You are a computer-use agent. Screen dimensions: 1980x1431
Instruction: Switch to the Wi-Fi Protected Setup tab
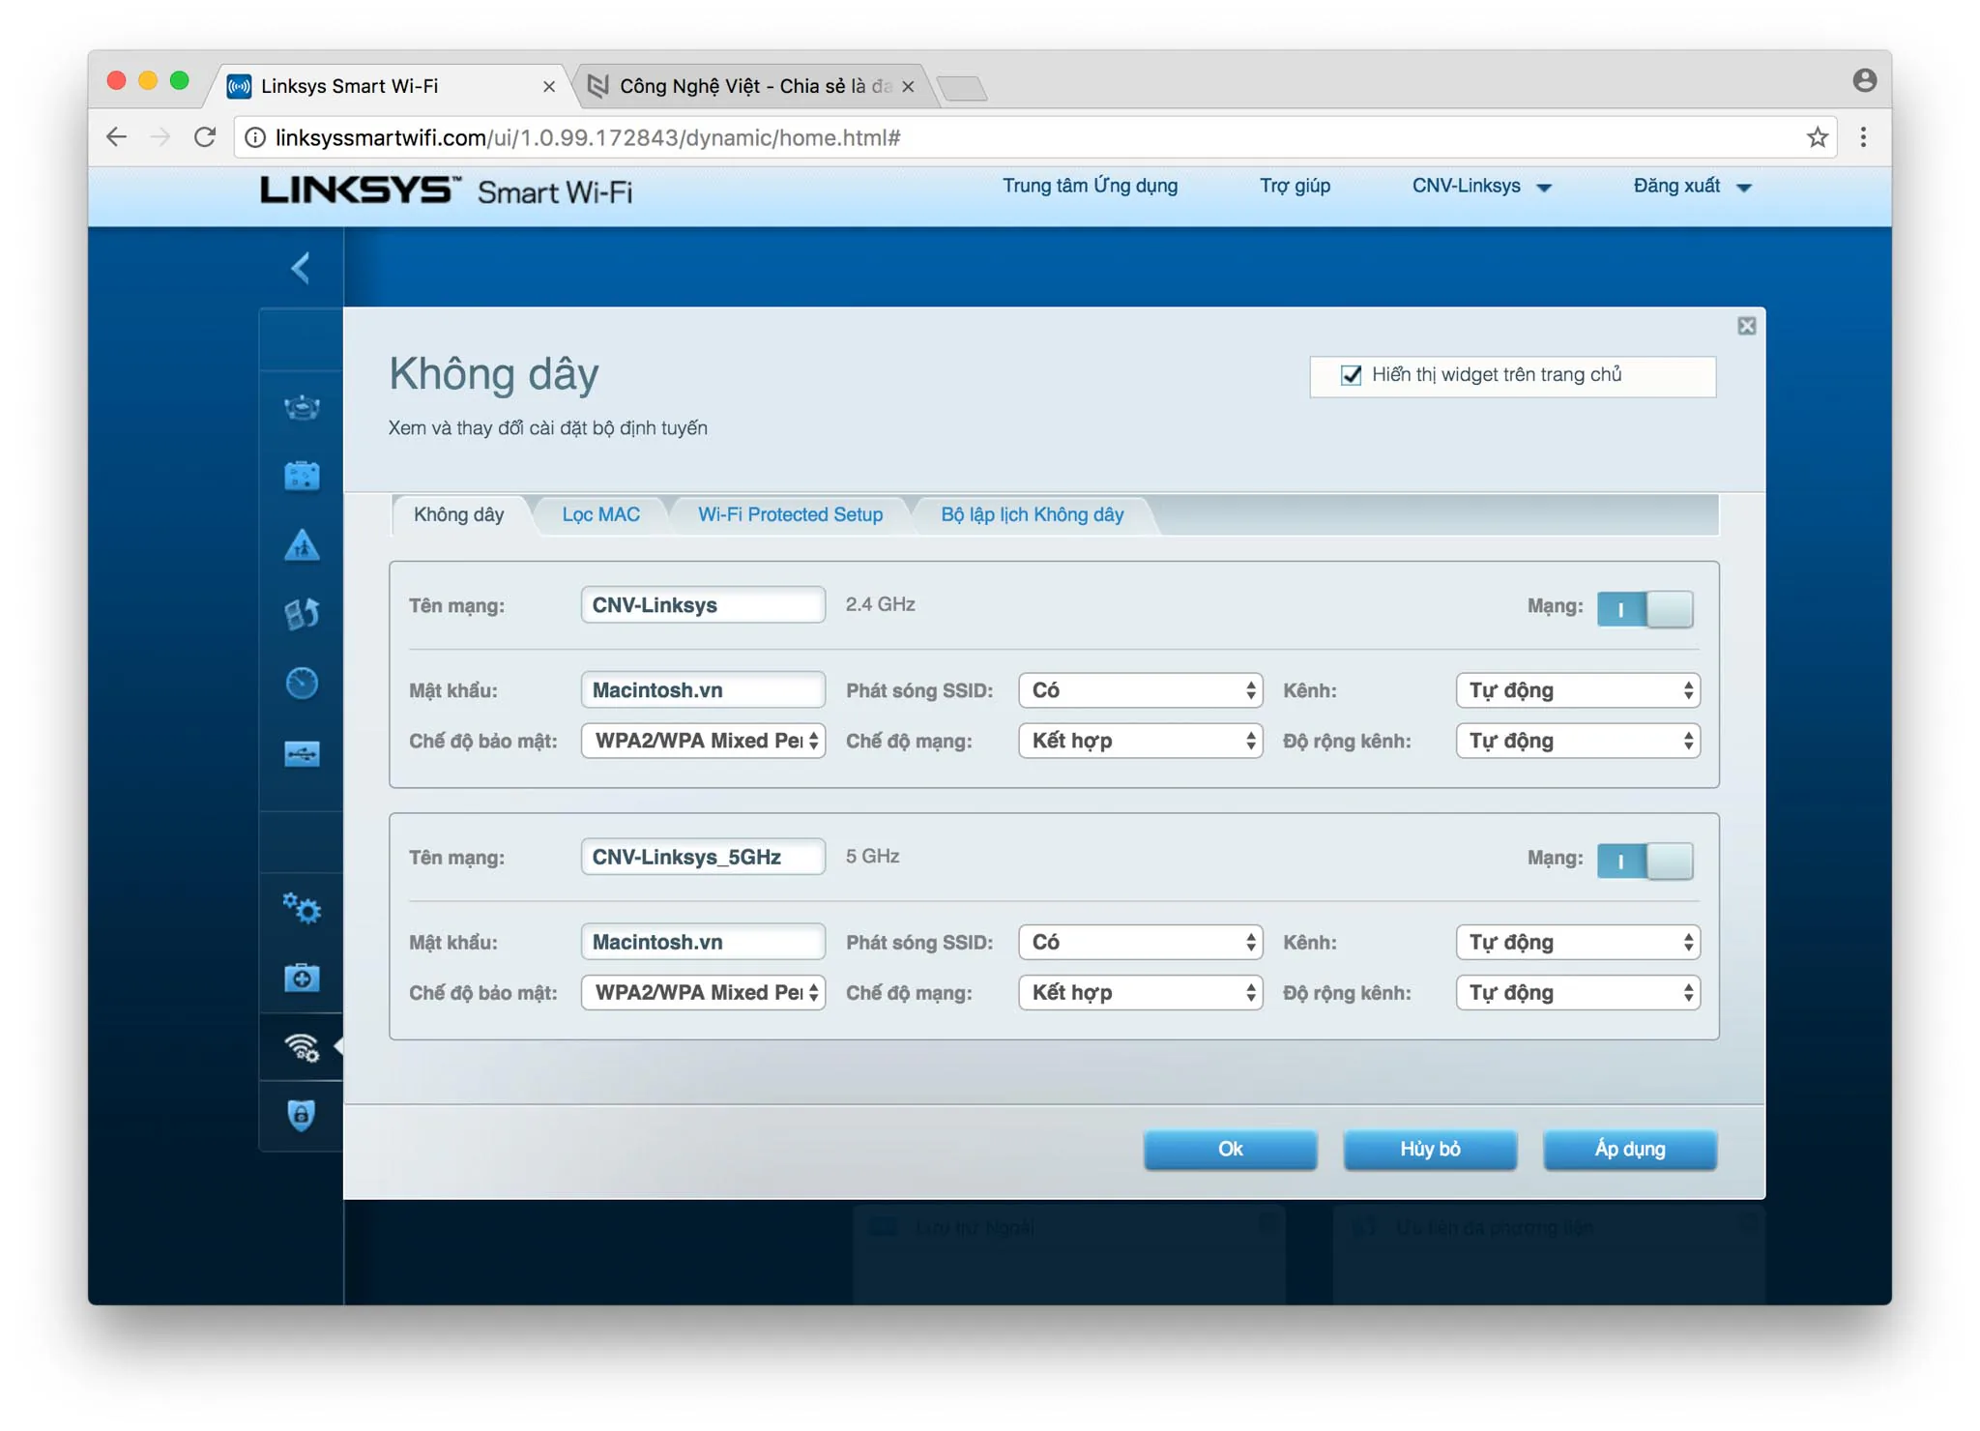point(790,514)
